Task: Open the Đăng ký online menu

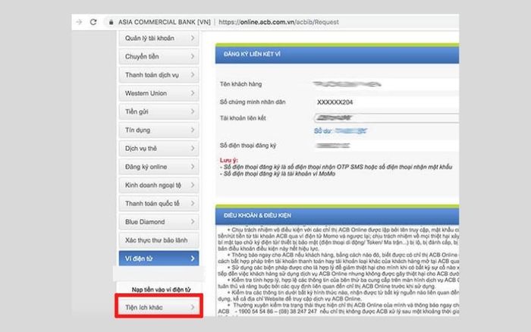Action: click(x=159, y=167)
